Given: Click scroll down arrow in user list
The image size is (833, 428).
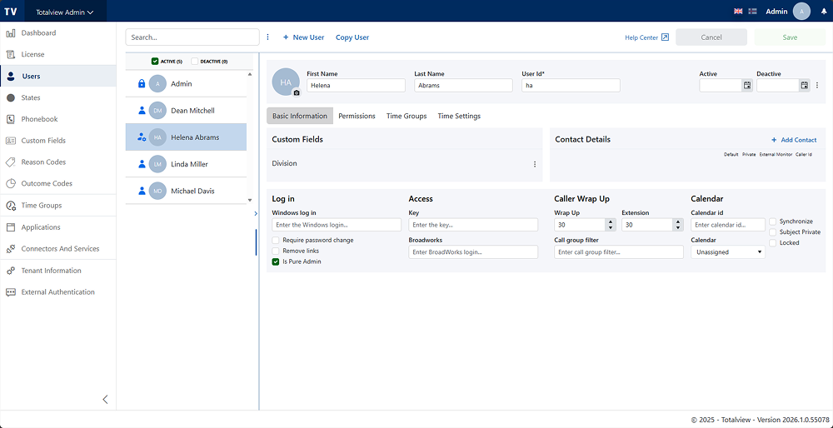Looking at the screenshot, I should 250,200.
